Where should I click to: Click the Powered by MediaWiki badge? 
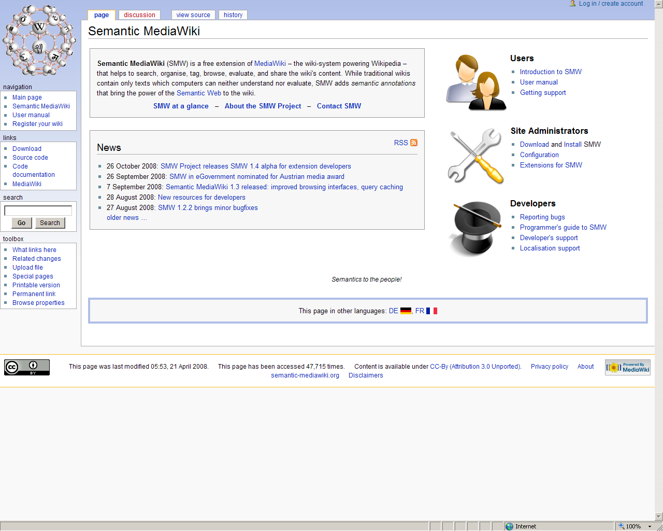[x=628, y=367]
